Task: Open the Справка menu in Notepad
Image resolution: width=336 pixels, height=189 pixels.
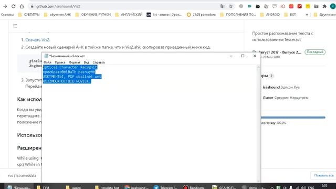Action: (x=99, y=62)
